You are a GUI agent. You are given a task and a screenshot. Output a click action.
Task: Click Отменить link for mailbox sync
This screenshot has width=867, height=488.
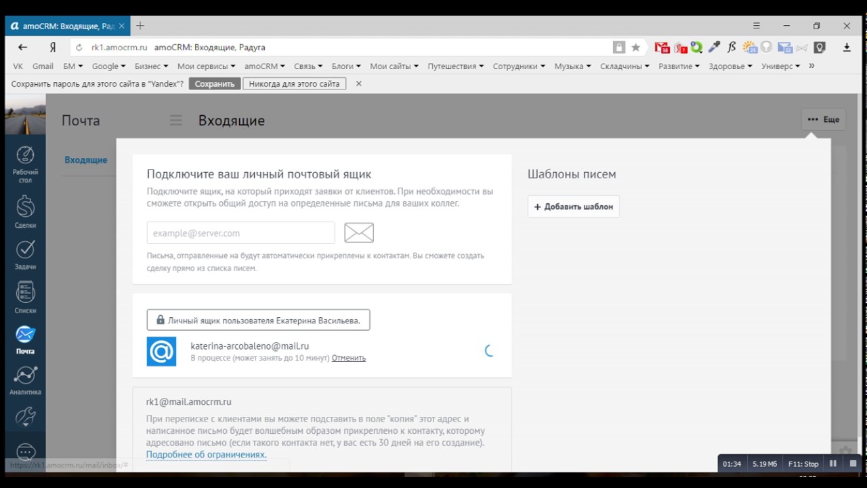coord(349,358)
